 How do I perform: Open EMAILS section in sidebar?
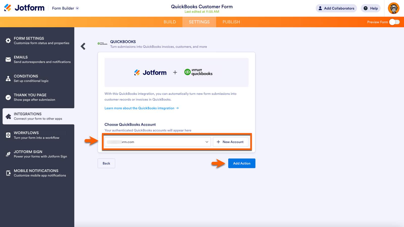37,60
